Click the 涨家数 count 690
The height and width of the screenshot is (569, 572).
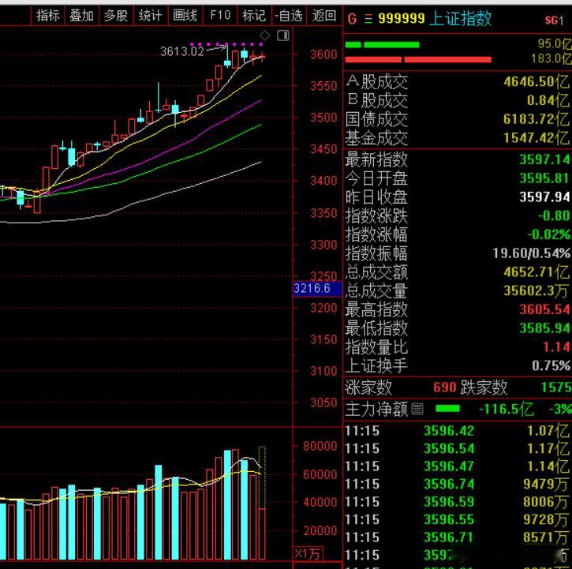445,387
